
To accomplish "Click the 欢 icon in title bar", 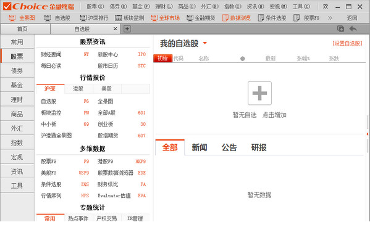I will [326, 7].
